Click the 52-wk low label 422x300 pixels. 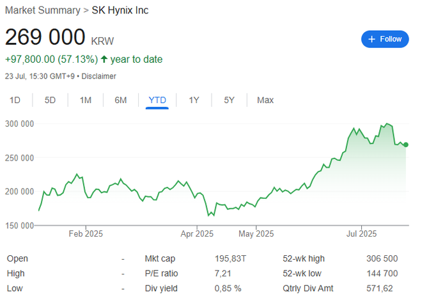coord(302,273)
